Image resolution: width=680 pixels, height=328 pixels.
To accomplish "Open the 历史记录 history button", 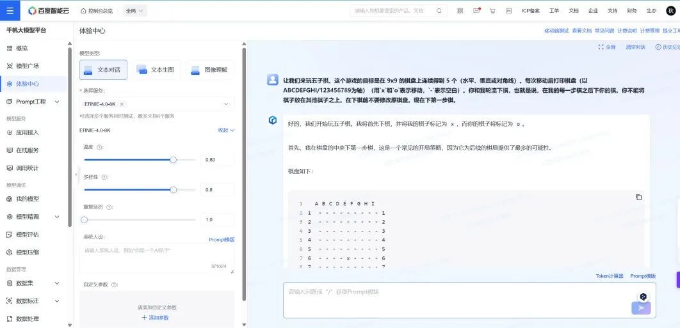I will 667,47.
